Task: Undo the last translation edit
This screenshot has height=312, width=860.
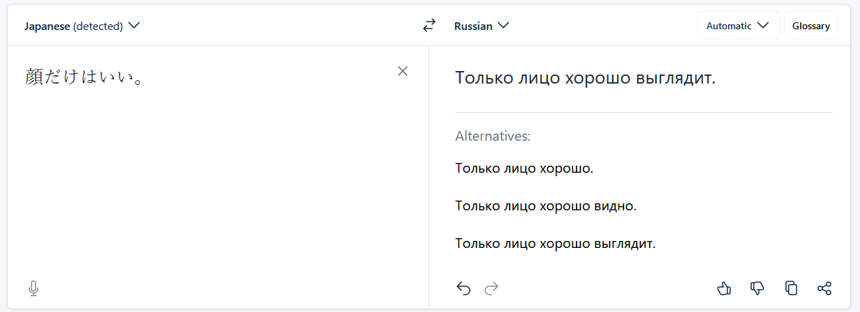Action: tap(464, 288)
